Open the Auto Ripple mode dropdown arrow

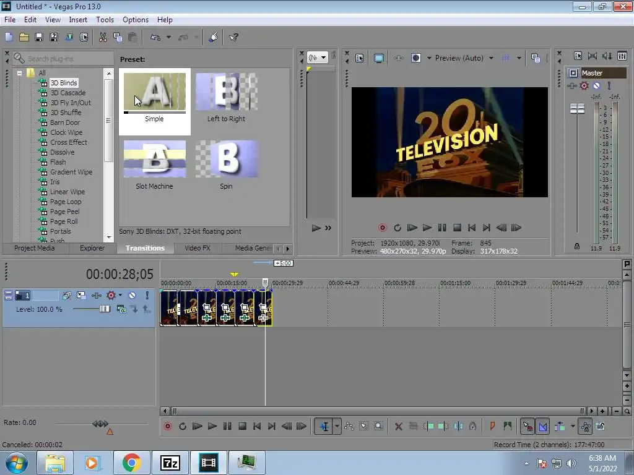pos(573,426)
